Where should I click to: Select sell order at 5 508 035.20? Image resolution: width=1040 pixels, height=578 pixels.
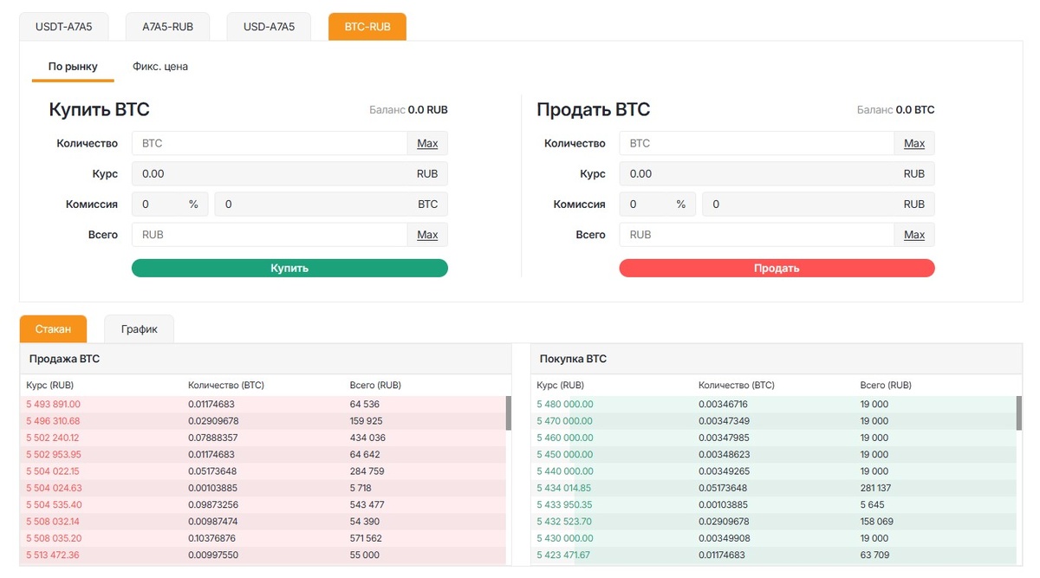pyautogui.click(x=263, y=538)
